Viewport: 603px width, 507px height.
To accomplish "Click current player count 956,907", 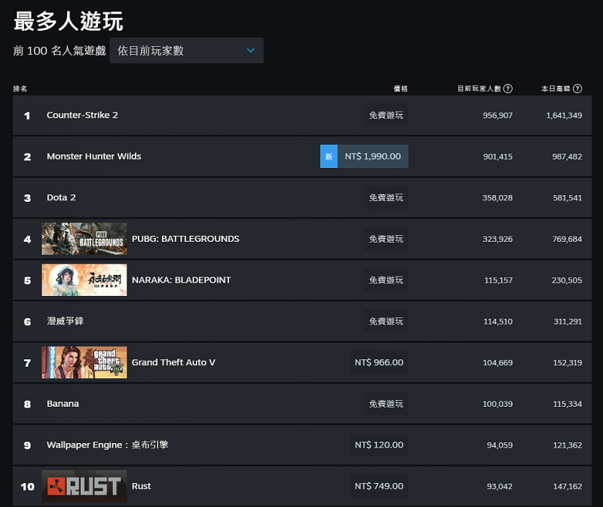I will 497,115.
